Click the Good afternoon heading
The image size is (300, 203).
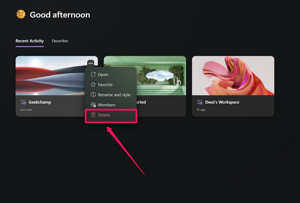(x=60, y=15)
